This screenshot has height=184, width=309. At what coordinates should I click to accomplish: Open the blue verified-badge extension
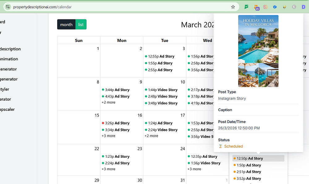tap(275, 7)
